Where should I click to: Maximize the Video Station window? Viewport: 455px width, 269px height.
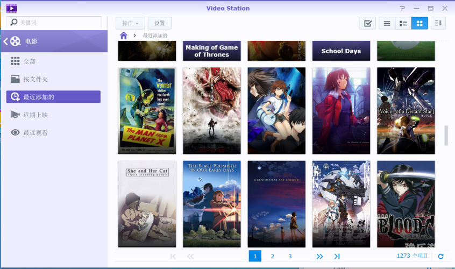point(431,9)
